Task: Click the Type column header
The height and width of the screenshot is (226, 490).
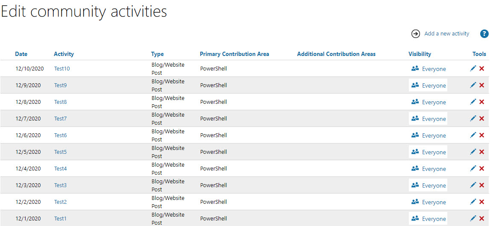Action: (157, 54)
